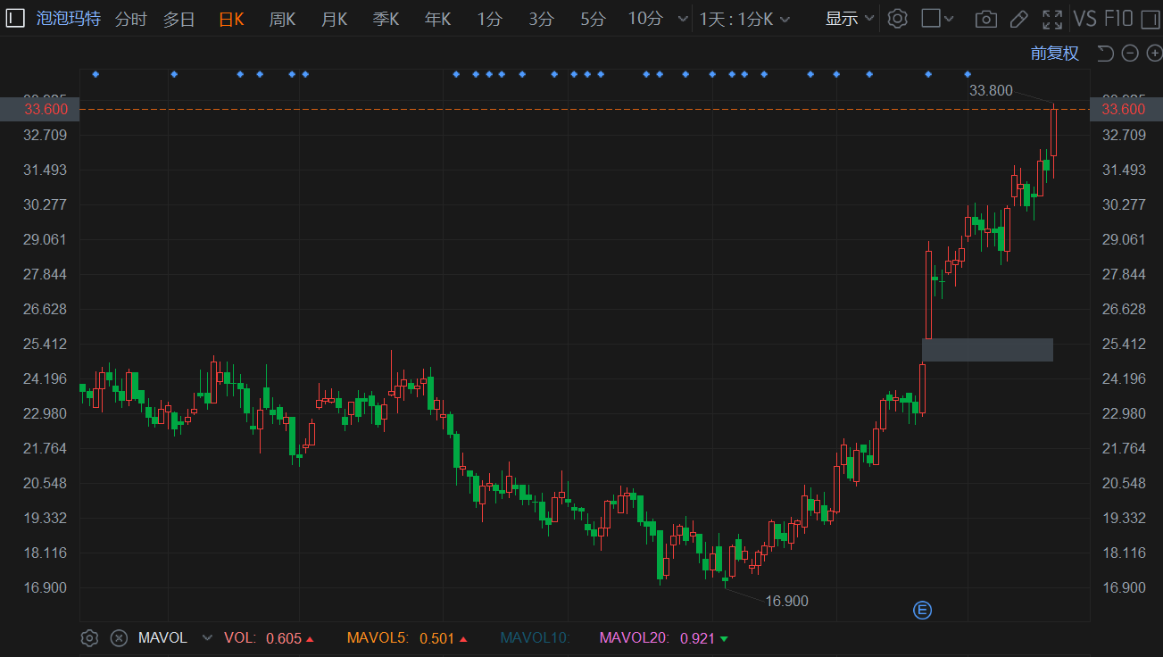Screen dimensions: 1163x657
Task: Expand more minute intervals chevron after 10分
Action: [683, 19]
